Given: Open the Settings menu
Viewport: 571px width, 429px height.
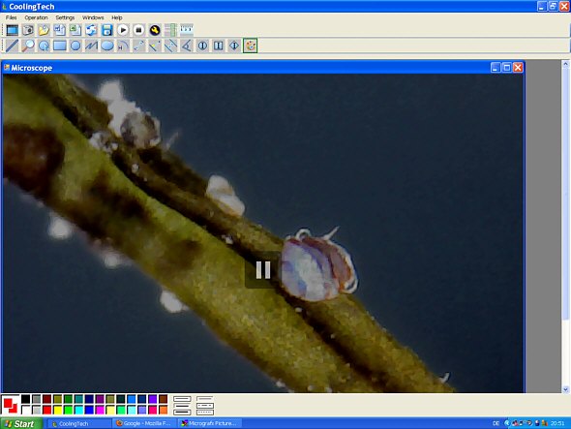Looking at the screenshot, I should [x=65, y=17].
